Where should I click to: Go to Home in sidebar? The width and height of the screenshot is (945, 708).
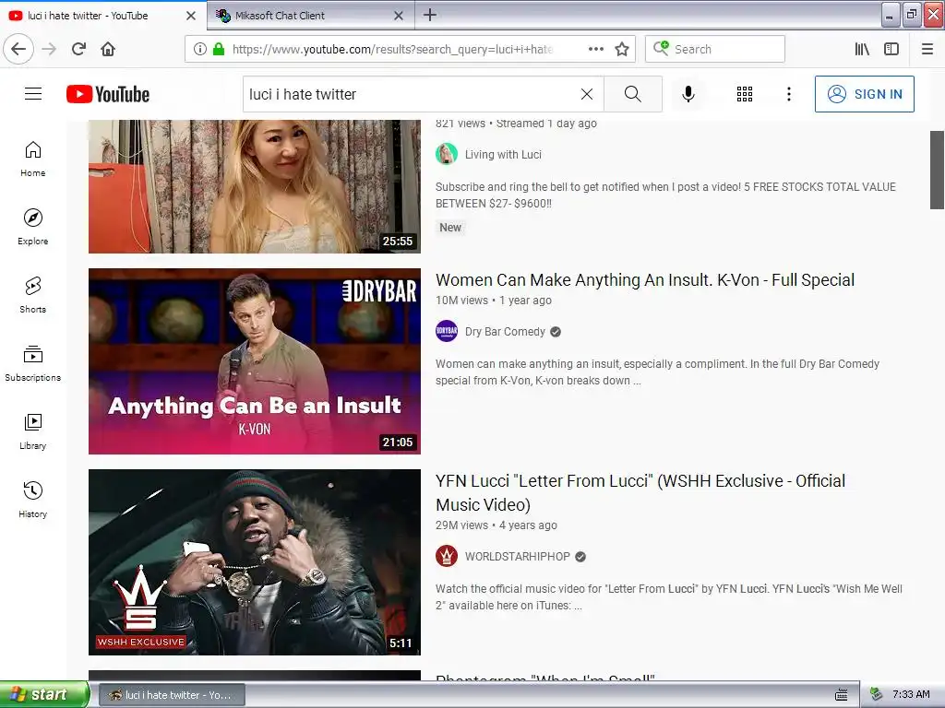pyautogui.click(x=33, y=159)
